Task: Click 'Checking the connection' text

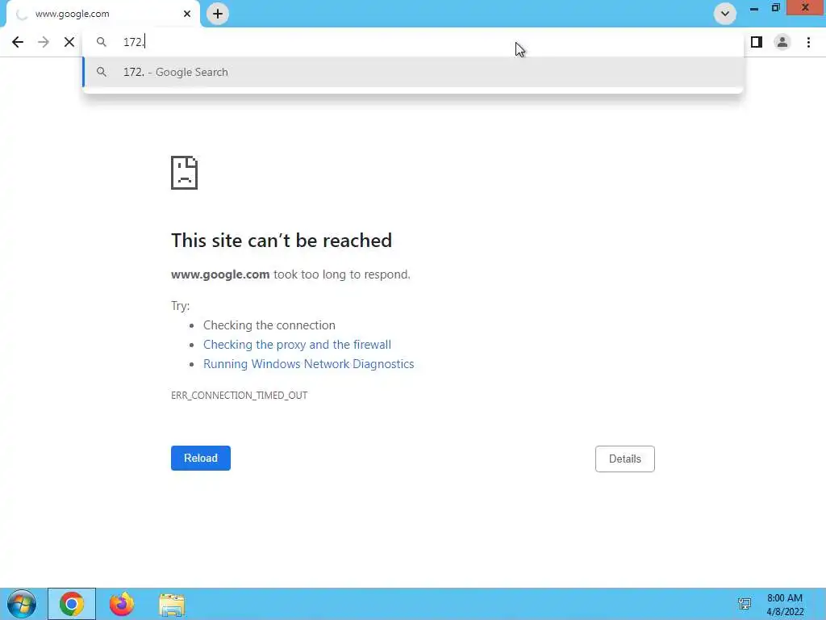Action: pos(269,325)
